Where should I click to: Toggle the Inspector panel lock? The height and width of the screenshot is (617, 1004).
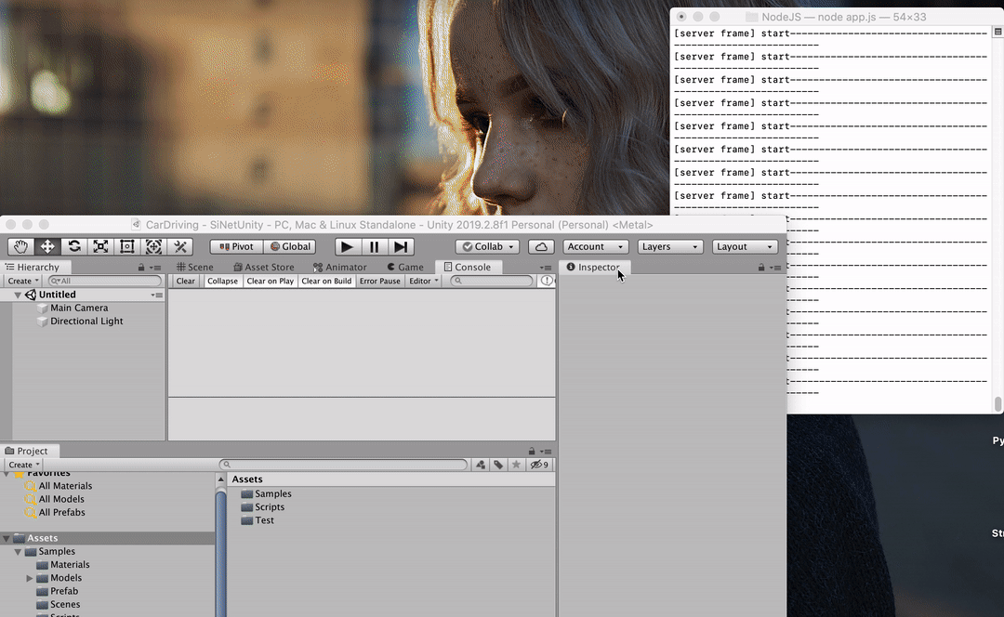tap(761, 268)
